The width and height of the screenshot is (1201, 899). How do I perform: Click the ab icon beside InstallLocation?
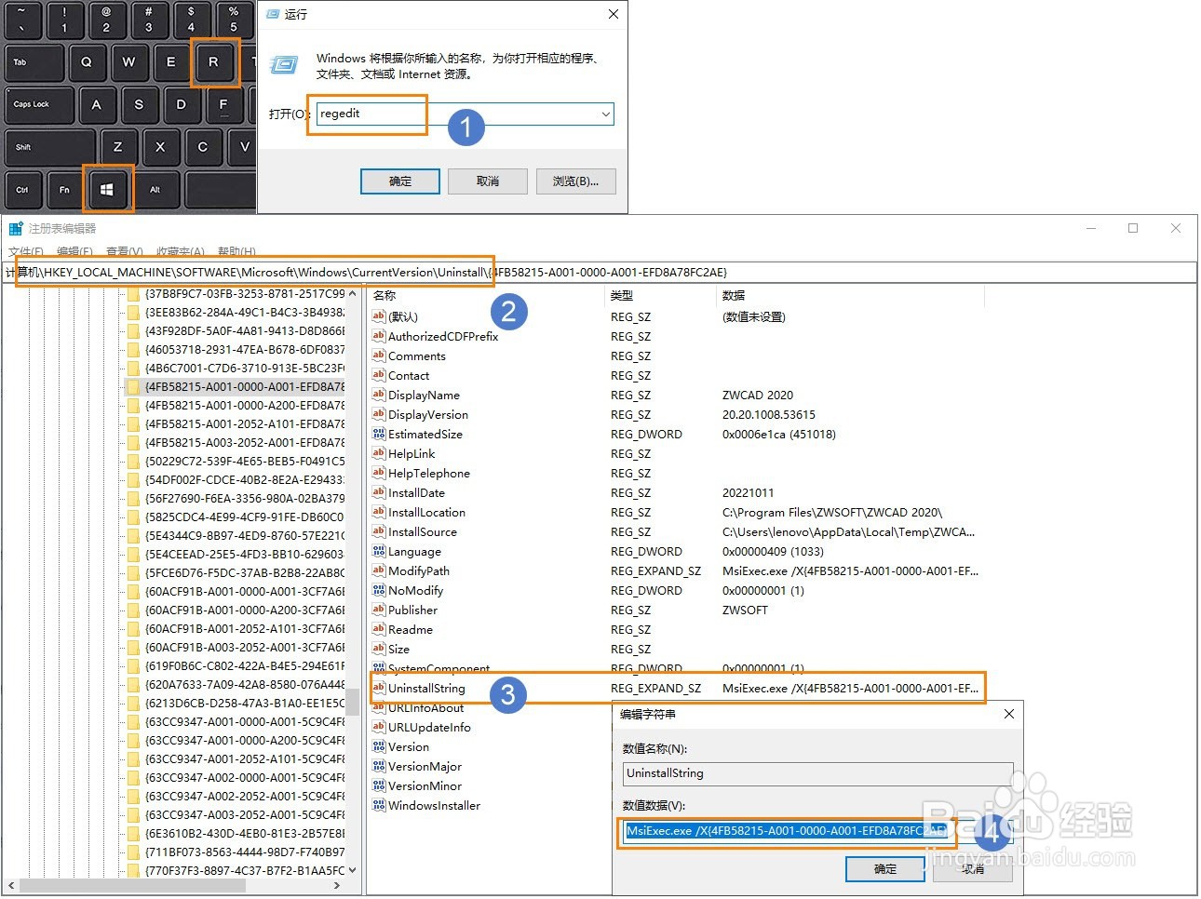[x=378, y=512]
